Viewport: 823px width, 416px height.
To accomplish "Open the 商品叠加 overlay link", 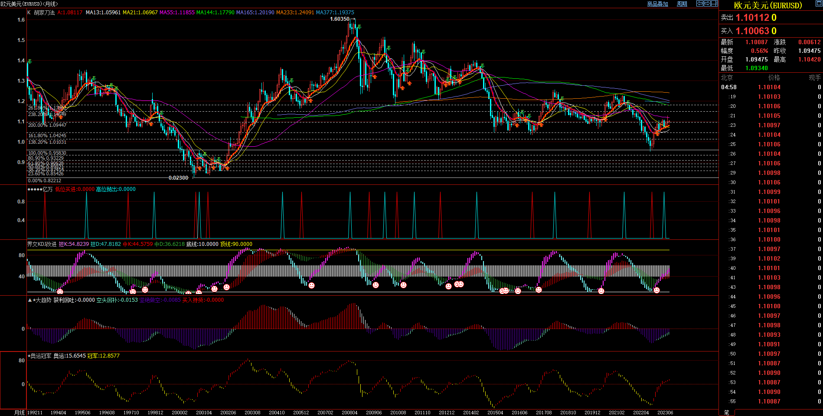I will pos(657,4).
